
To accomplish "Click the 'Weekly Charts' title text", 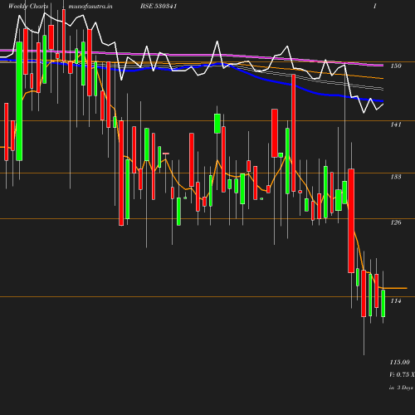I will [28, 7].
